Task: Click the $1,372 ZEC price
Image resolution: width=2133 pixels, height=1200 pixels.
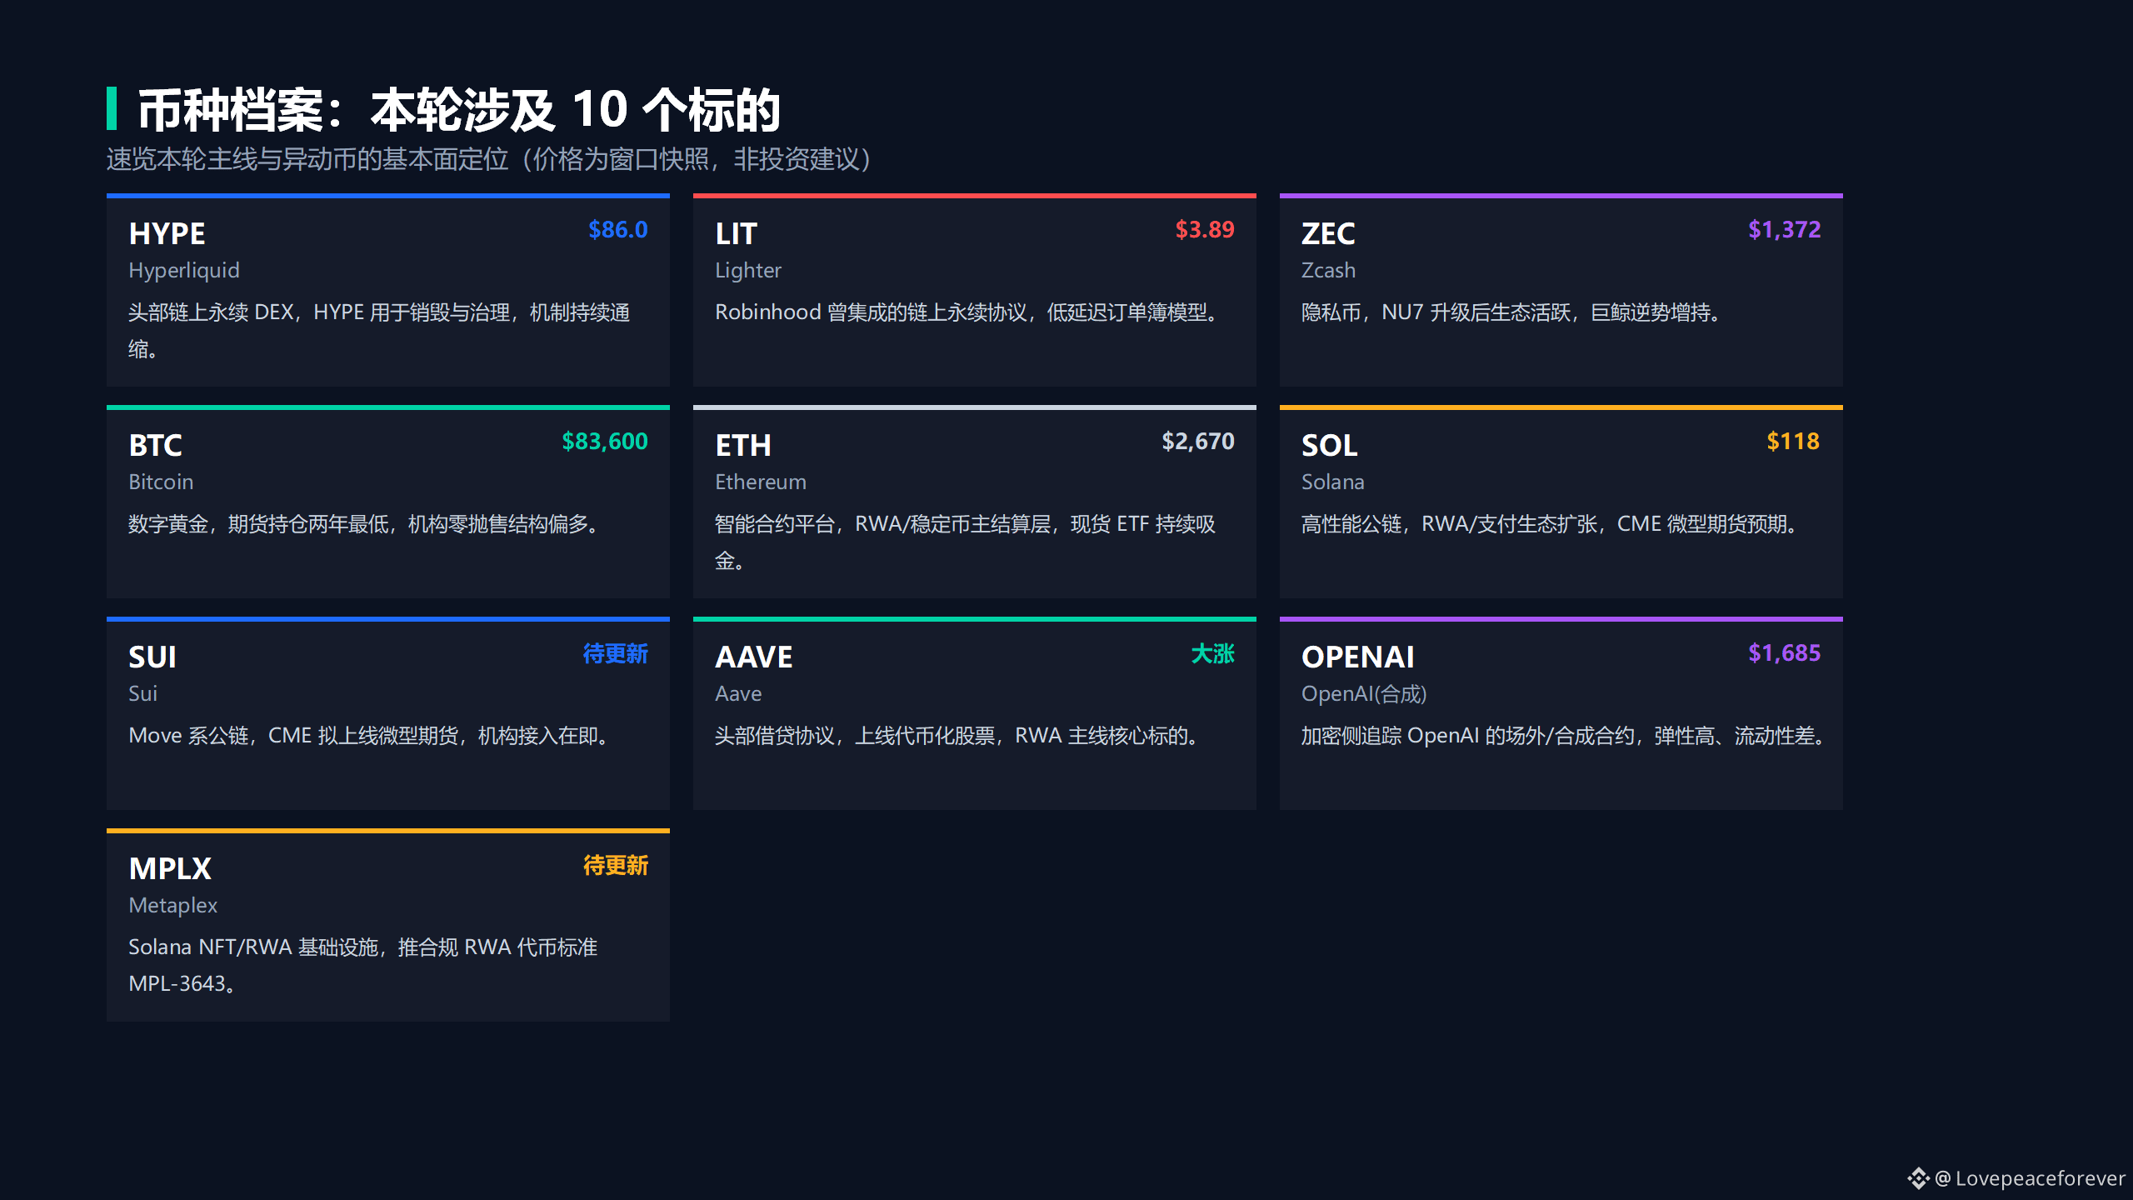Action: tap(1784, 229)
